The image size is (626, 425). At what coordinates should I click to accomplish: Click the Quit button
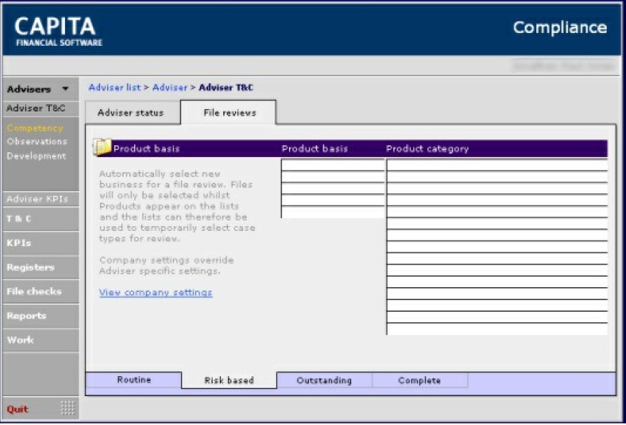(x=18, y=409)
